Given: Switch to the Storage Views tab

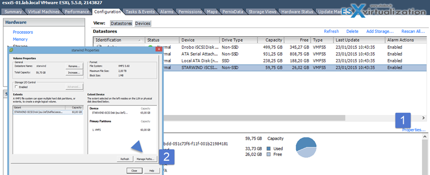Looking at the screenshot, I should click(x=262, y=12).
